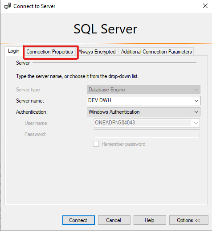Open the Always Encrypted tab

click(x=97, y=52)
